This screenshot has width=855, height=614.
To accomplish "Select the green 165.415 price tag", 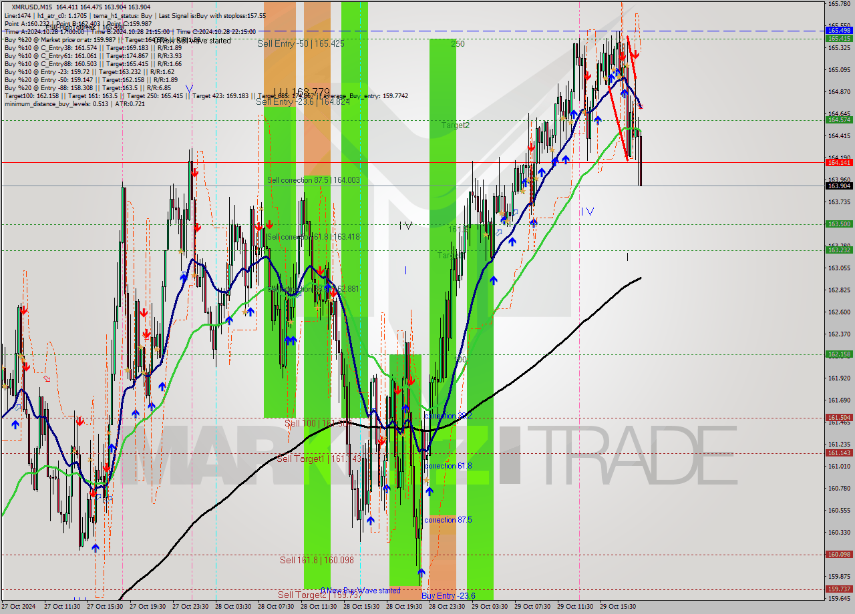I will click(840, 39).
